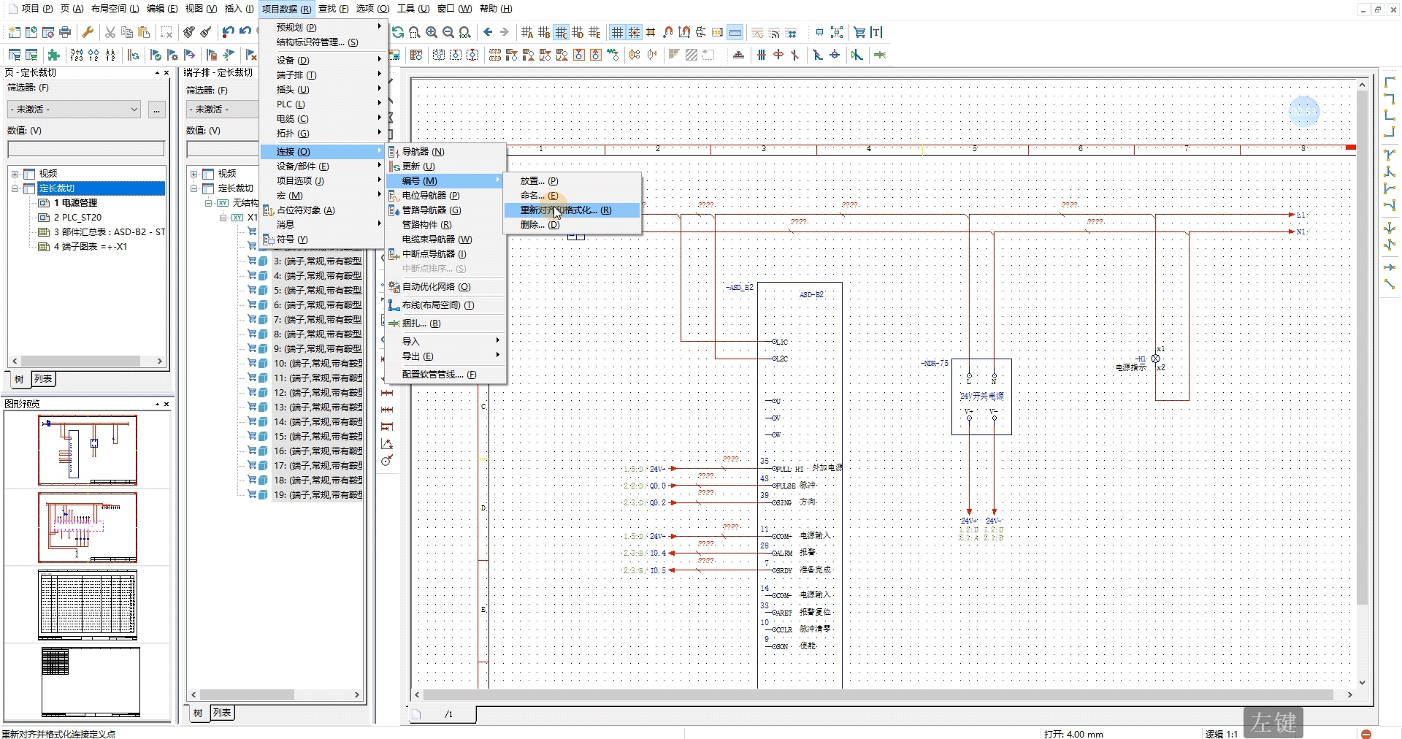Select 重新对齐和格式化 menu entry

[565, 210]
